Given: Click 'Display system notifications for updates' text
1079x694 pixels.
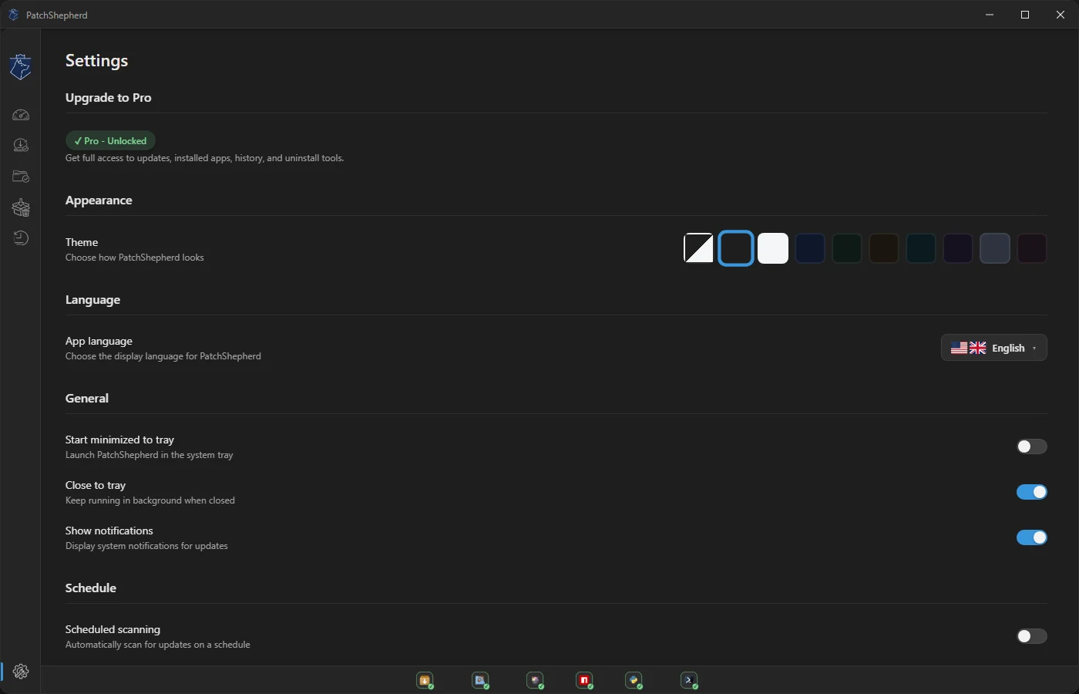Looking at the screenshot, I should pos(146,546).
